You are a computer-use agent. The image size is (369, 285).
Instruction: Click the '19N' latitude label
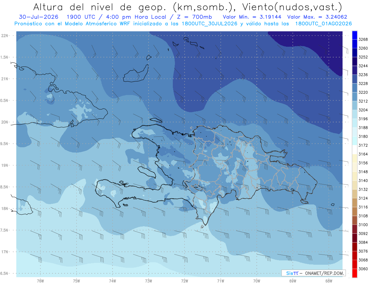coord(5,165)
